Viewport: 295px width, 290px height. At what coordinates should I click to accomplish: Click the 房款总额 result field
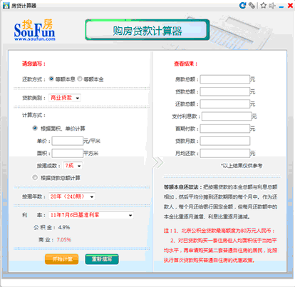(x=225, y=79)
